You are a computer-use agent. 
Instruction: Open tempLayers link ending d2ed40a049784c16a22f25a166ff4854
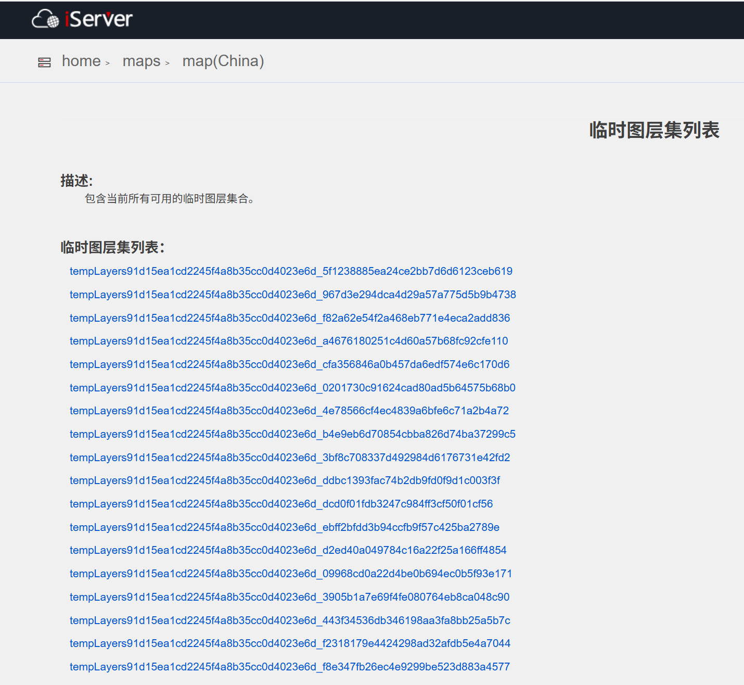tap(288, 550)
